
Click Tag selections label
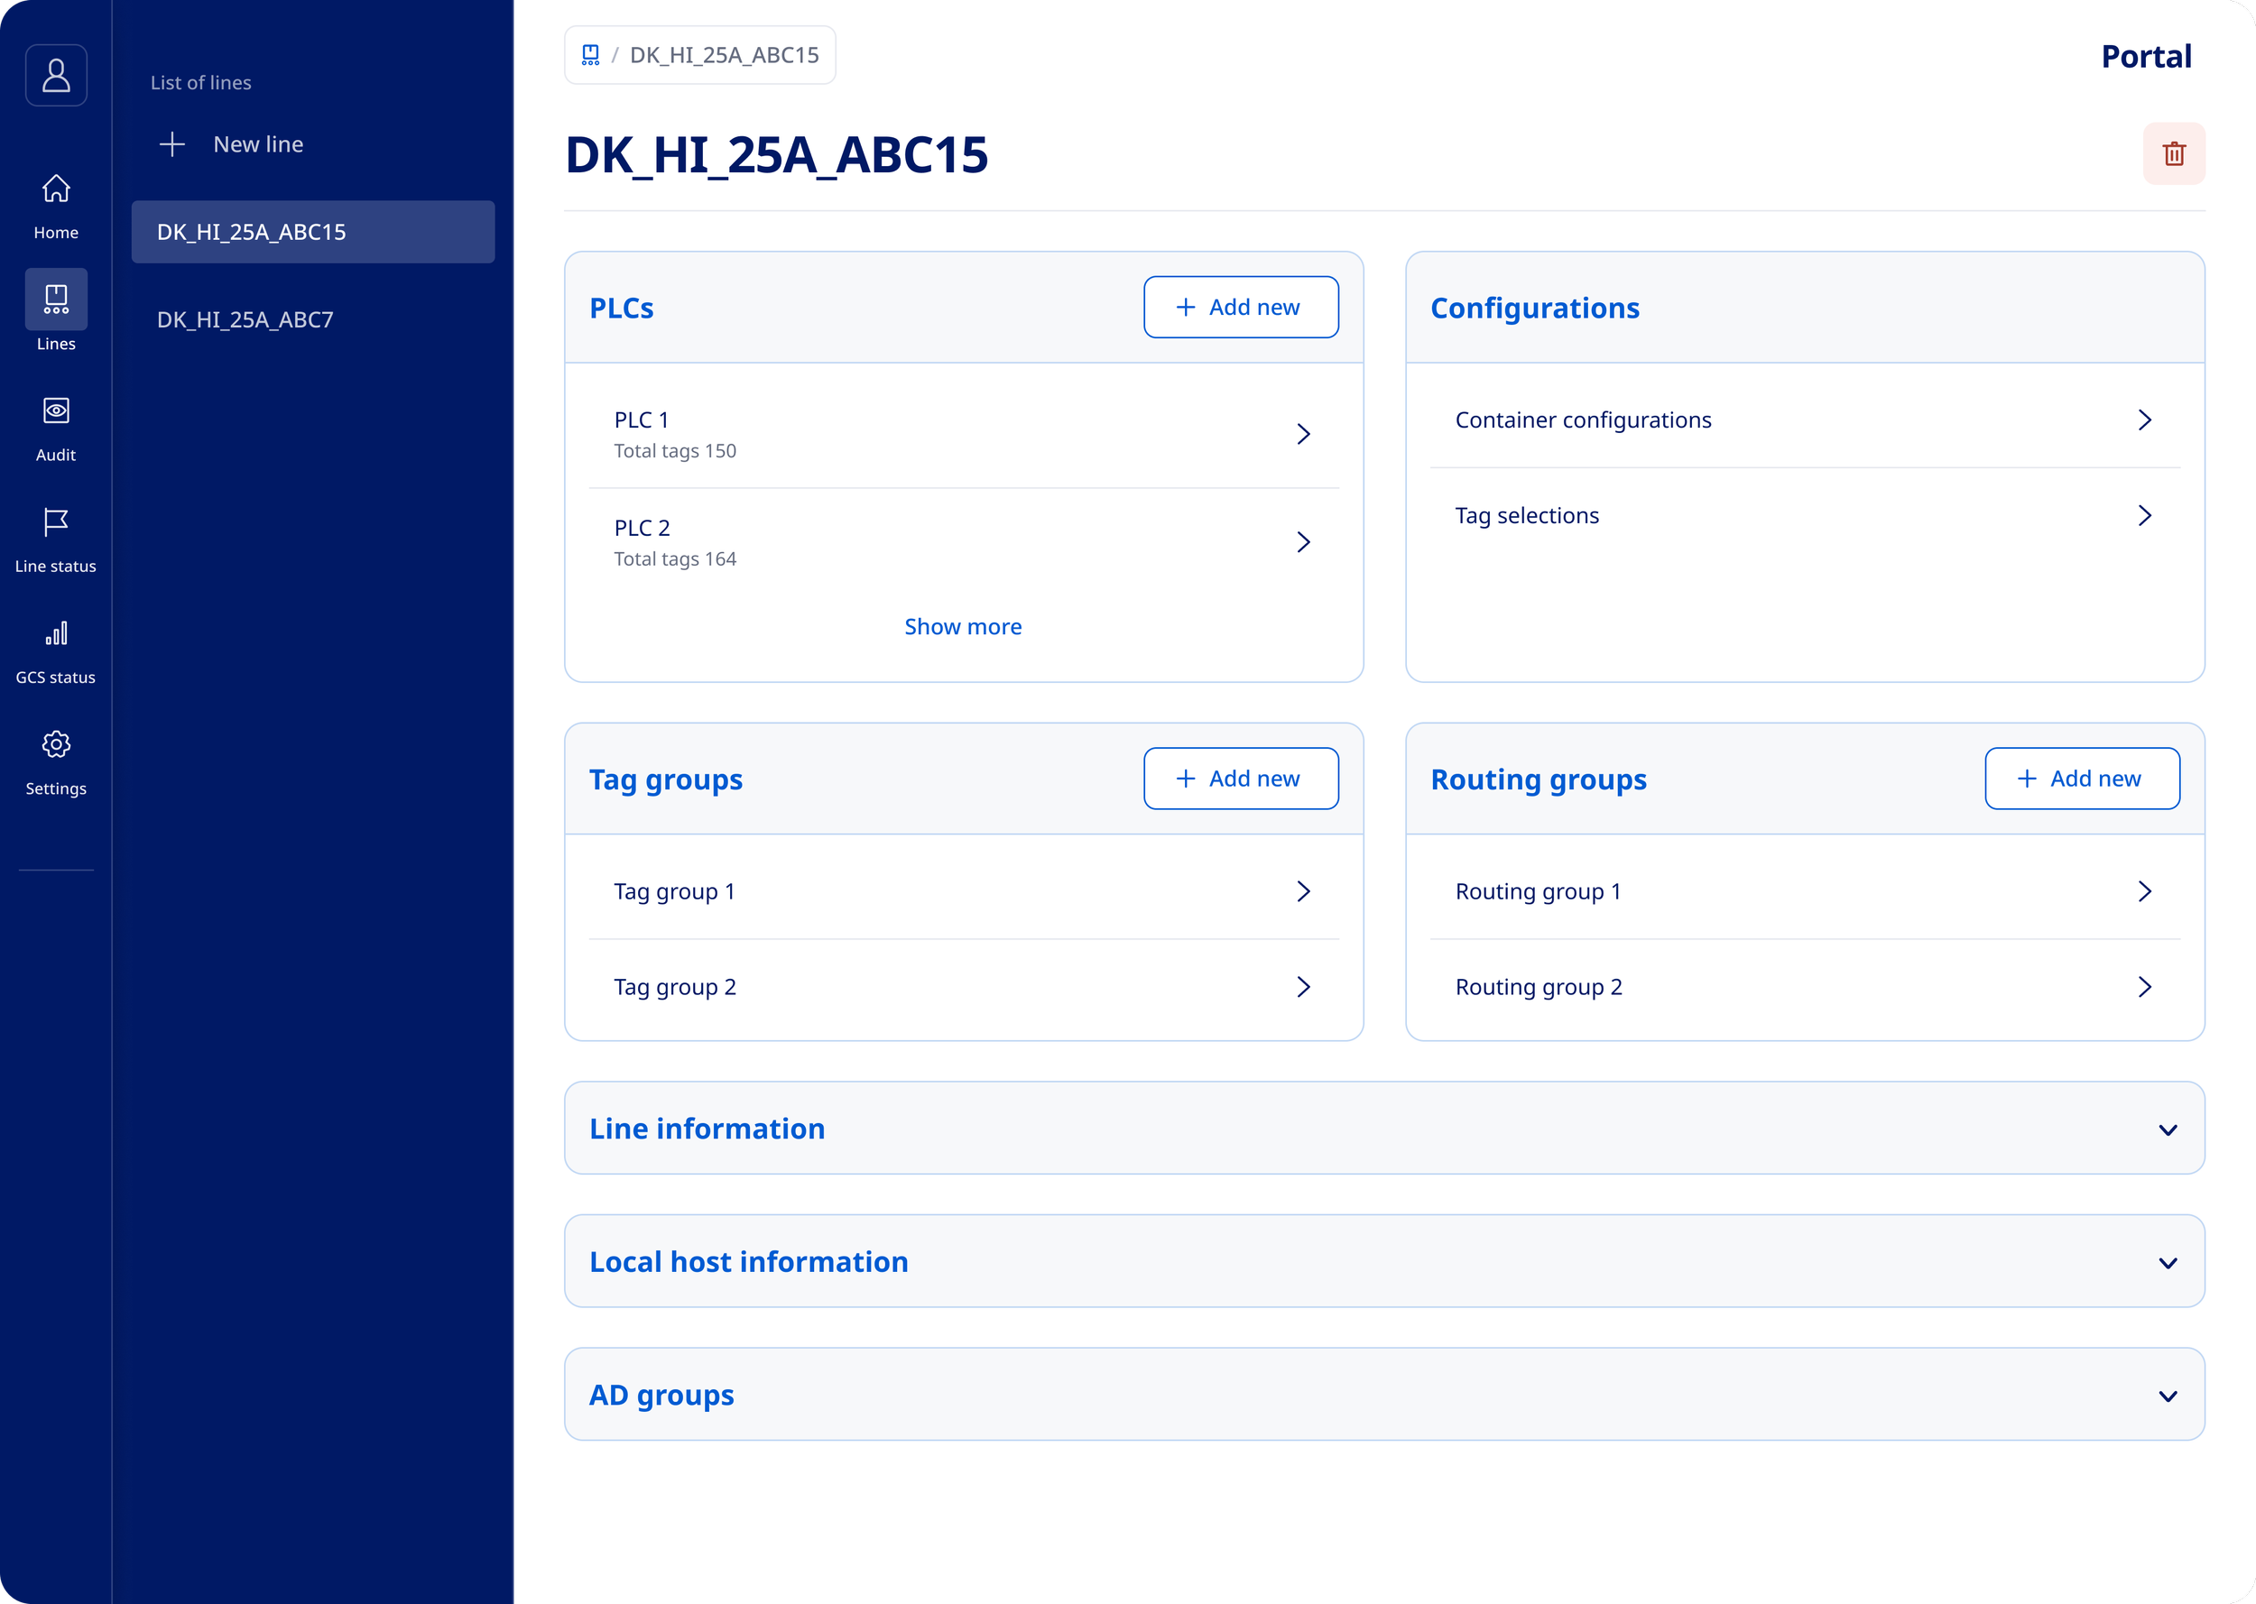1527,517
